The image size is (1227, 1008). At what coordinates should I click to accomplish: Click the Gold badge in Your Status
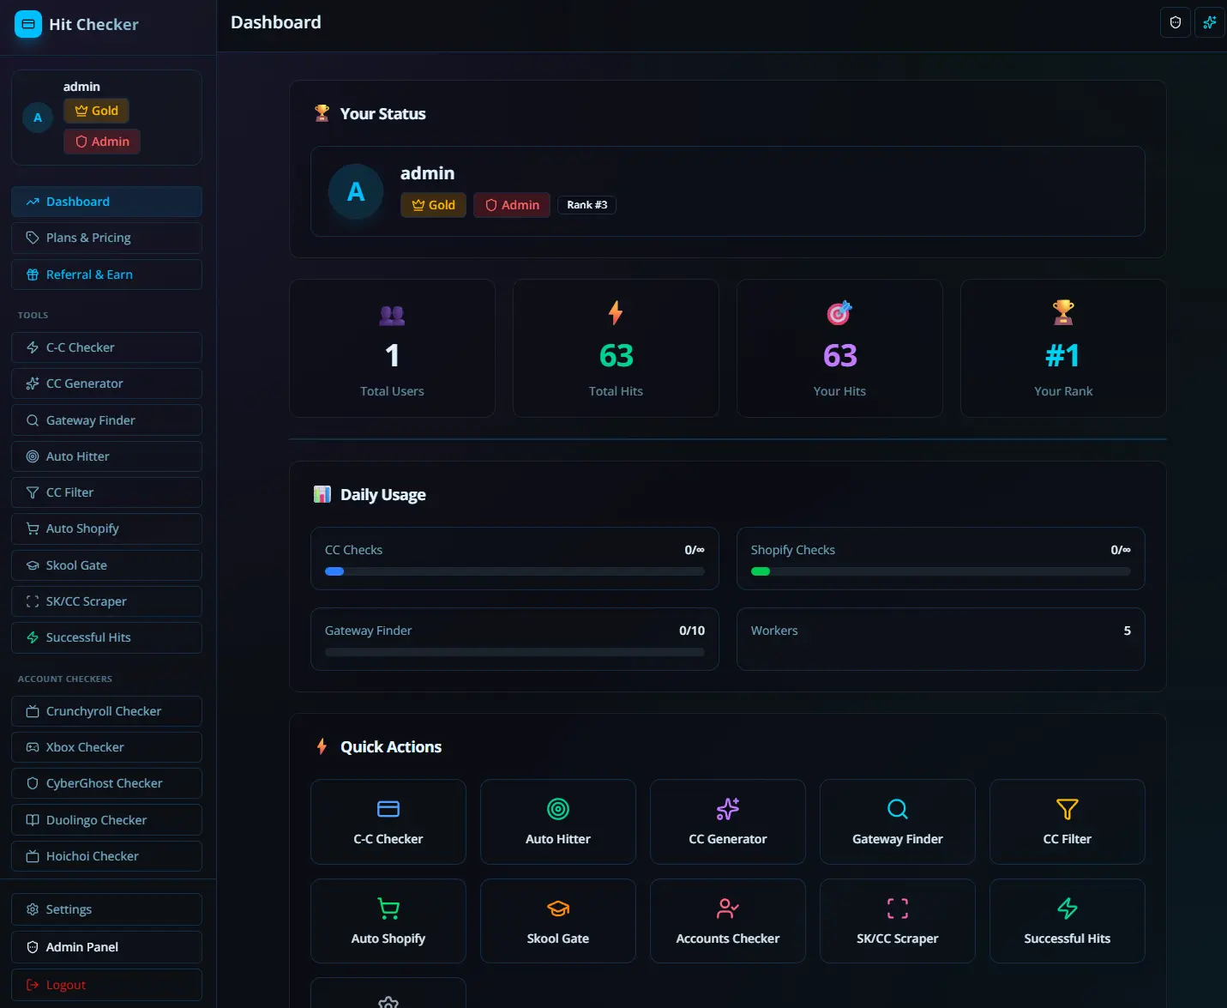pyautogui.click(x=433, y=205)
